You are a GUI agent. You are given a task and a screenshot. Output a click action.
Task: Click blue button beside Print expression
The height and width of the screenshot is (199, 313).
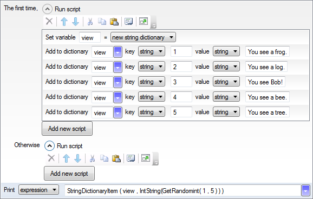tap(305, 191)
